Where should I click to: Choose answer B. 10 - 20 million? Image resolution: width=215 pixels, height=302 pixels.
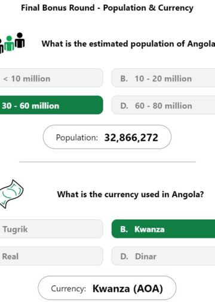click(x=163, y=78)
